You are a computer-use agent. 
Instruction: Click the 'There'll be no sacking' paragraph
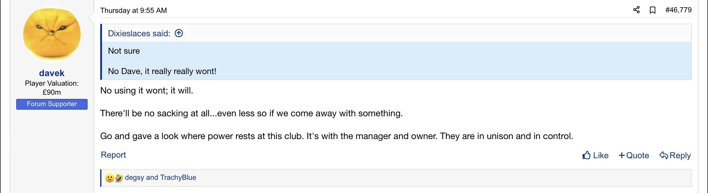(x=251, y=113)
